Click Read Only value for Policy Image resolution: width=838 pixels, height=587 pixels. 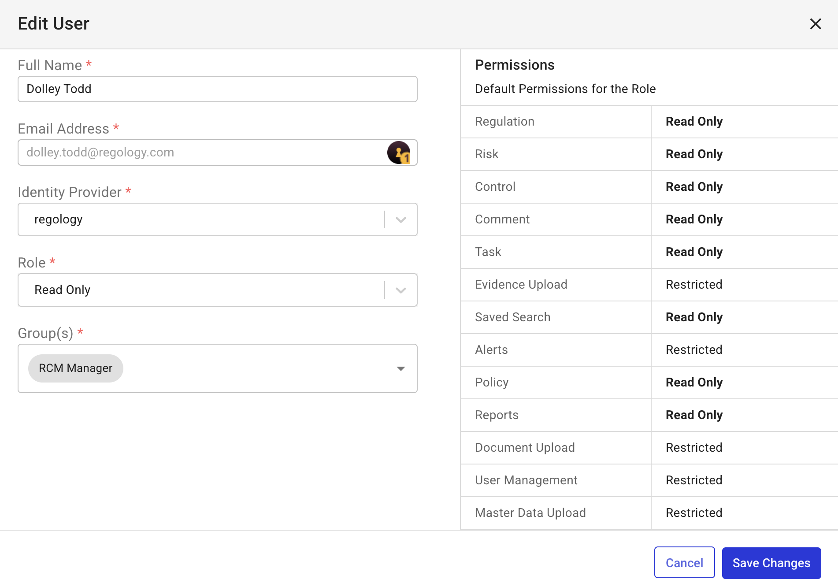tap(694, 383)
